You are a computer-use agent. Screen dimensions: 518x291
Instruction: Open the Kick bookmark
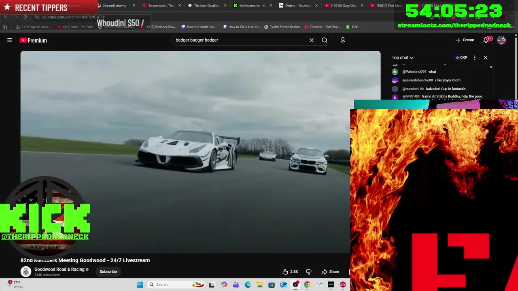coord(352,27)
